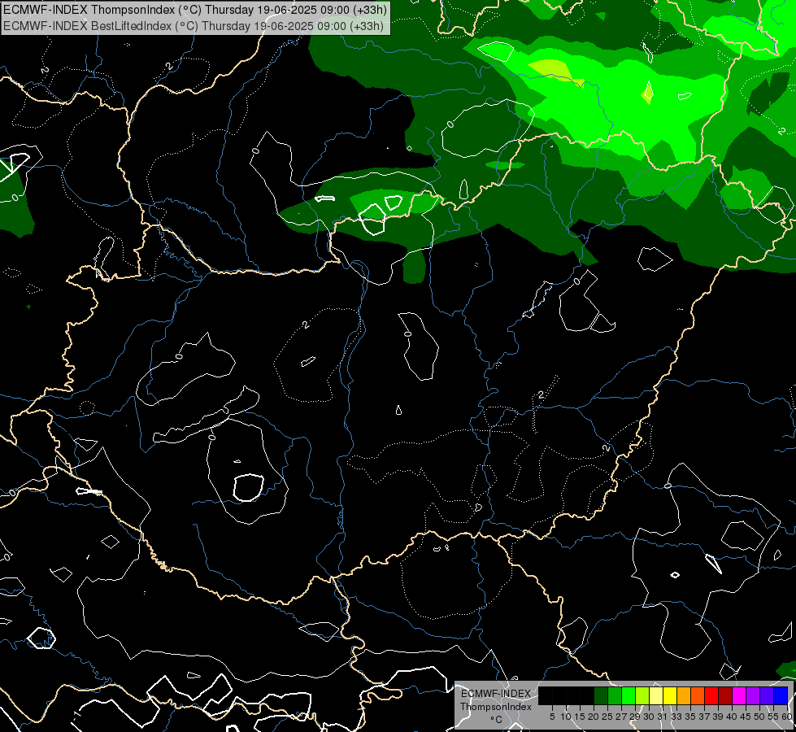The image size is (796, 732).
Task: Select the pale yellow 30–31 legend swatch
Action: [656, 695]
